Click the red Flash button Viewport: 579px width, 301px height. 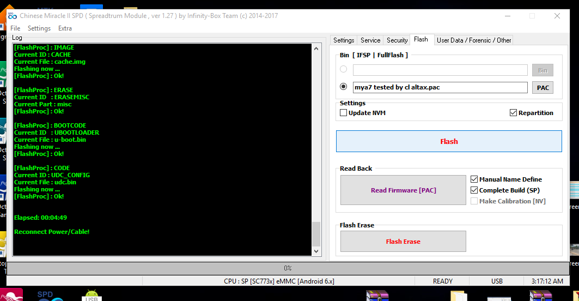coord(449,141)
